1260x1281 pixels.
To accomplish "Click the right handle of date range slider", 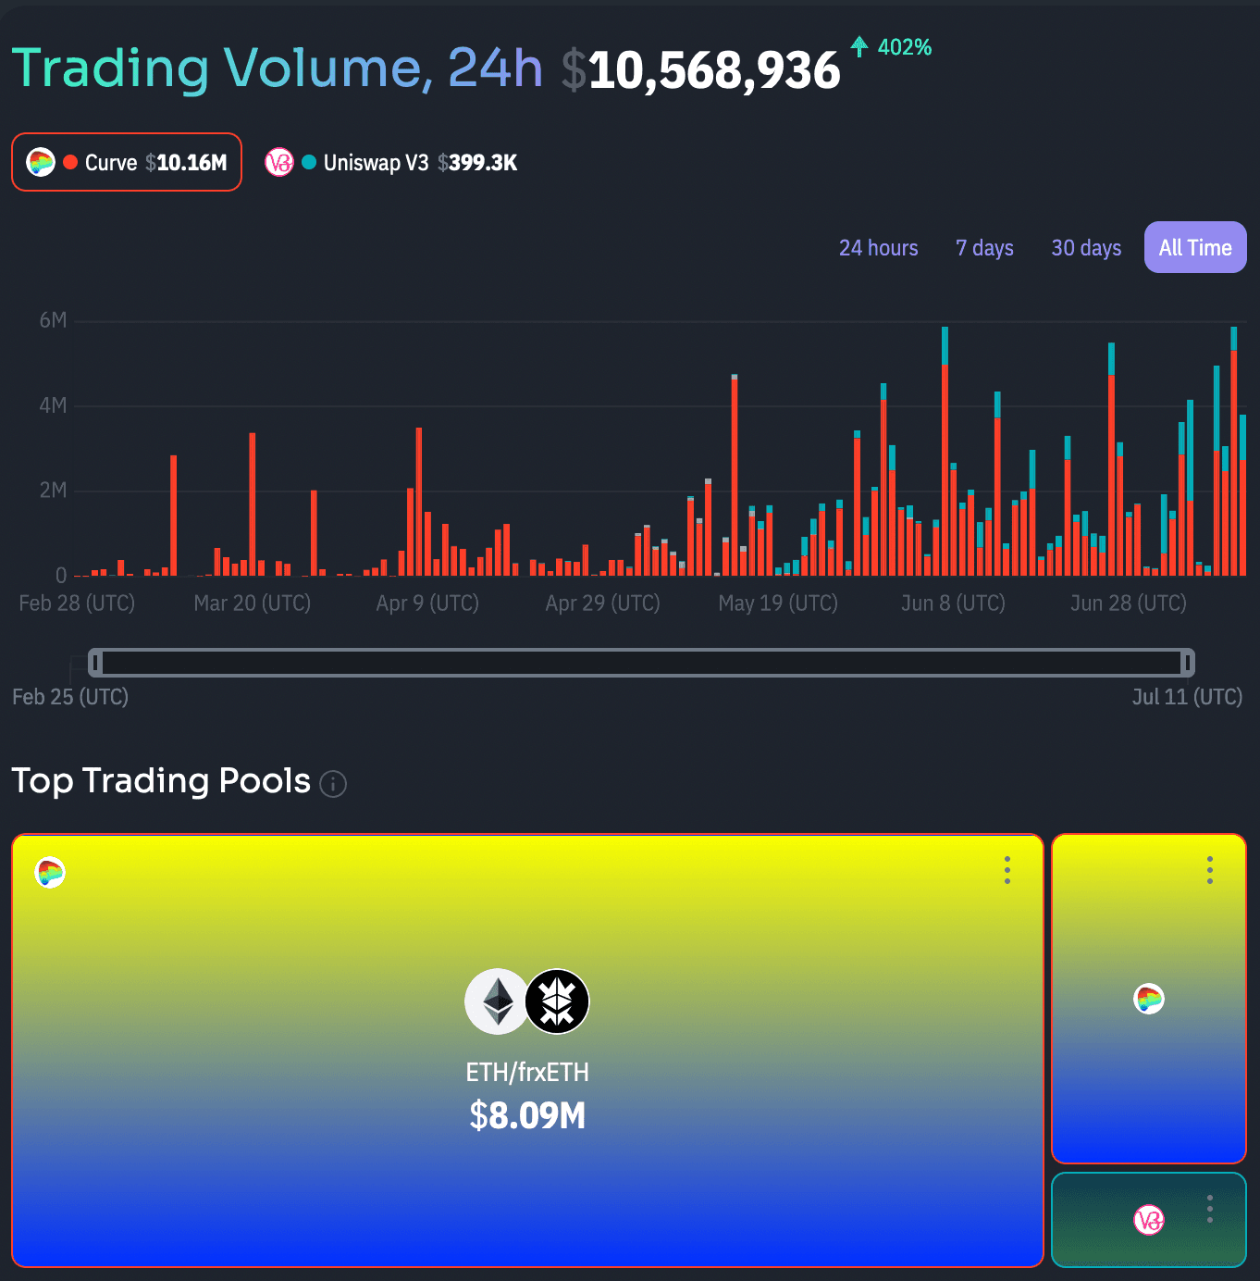I will click(1187, 663).
